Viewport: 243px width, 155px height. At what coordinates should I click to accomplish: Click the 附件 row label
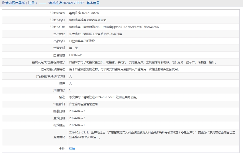62,83
